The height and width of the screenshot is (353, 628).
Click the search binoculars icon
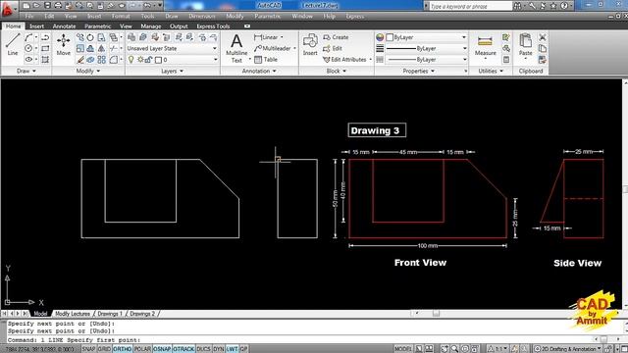(x=517, y=6)
